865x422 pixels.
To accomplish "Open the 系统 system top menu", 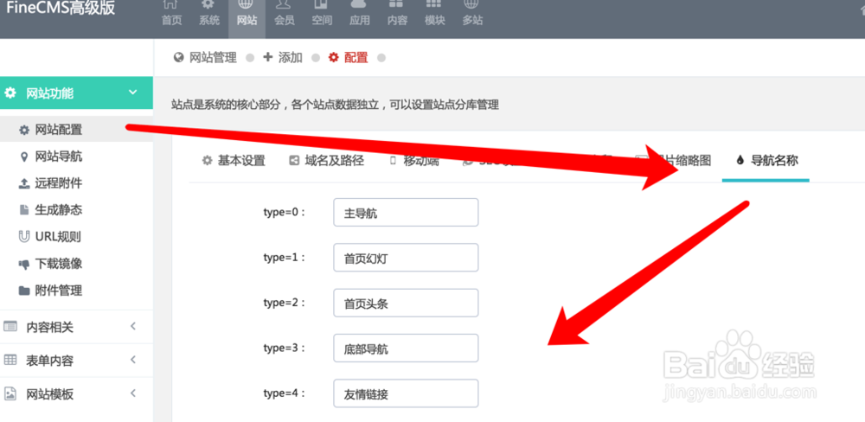I will [x=209, y=15].
